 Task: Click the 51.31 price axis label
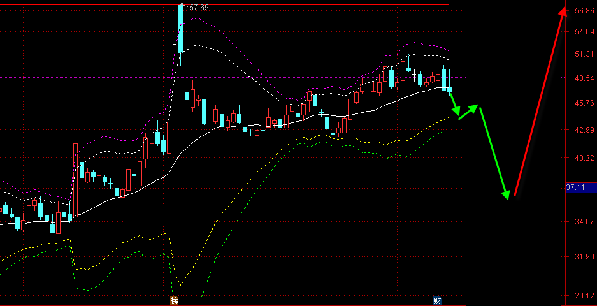pyautogui.click(x=584, y=54)
